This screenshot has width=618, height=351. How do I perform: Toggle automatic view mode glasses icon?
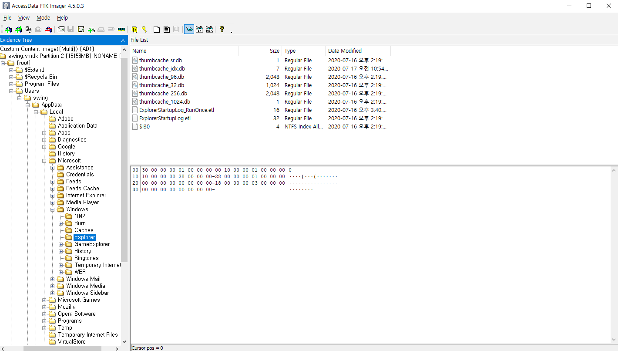189,29
